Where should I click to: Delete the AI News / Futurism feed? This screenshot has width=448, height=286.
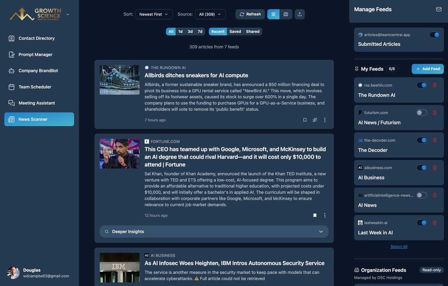coord(435,112)
